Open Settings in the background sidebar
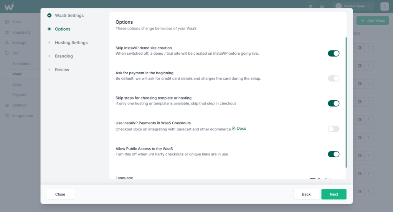 click(x=16, y=105)
